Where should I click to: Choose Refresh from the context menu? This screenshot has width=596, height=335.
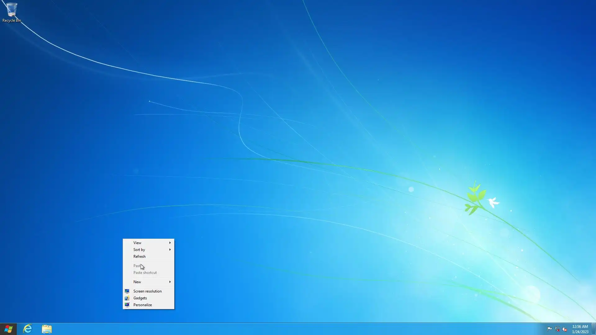[x=139, y=257]
